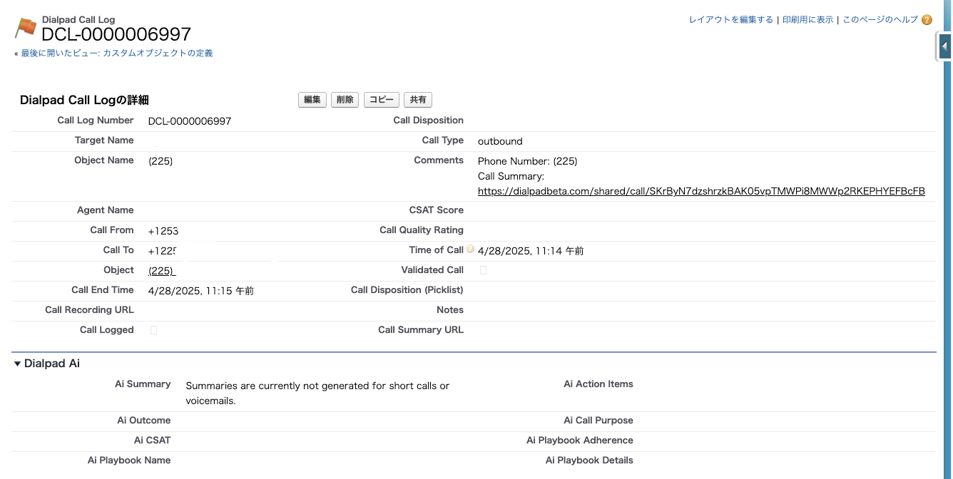Click the Phone Number: (225) comment text

point(528,161)
